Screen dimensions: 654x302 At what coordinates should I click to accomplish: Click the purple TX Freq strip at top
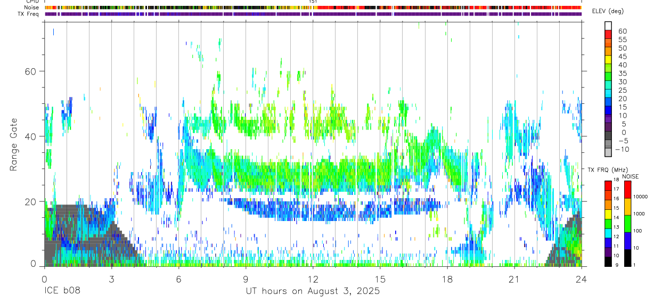(x=313, y=14)
